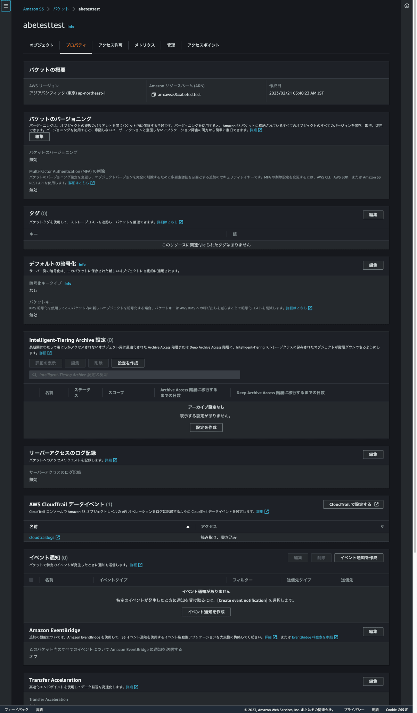Click breadcrumb chevron after Amazon S3
This screenshot has height=713, width=417.
coord(48,9)
